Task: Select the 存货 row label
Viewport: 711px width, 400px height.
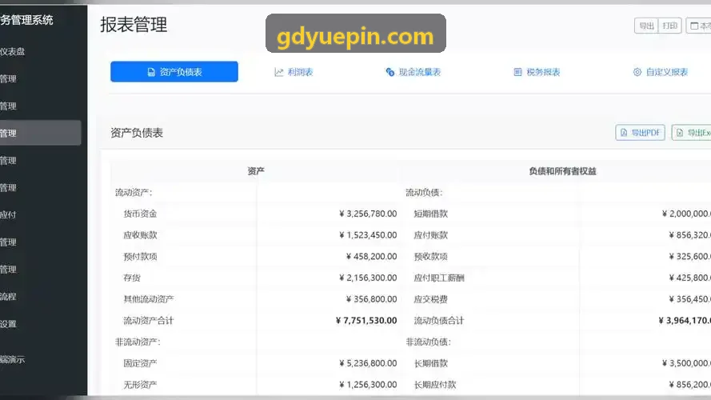Action: pyautogui.click(x=132, y=278)
